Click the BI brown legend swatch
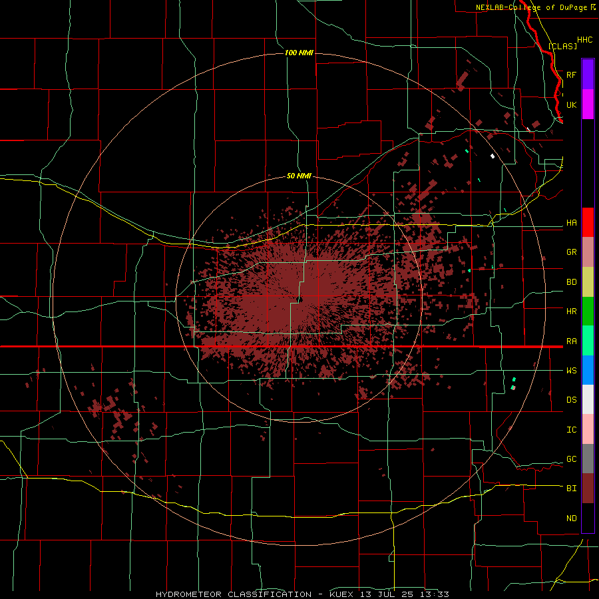Image resolution: width=599 pixels, height=599 pixels. [588, 489]
